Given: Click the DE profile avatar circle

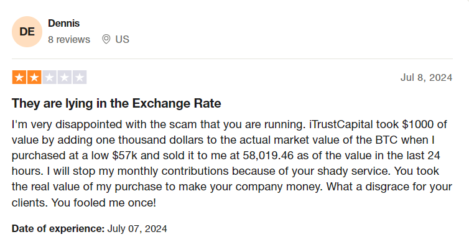Looking at the screenshot, I should (x=27, y=32).
